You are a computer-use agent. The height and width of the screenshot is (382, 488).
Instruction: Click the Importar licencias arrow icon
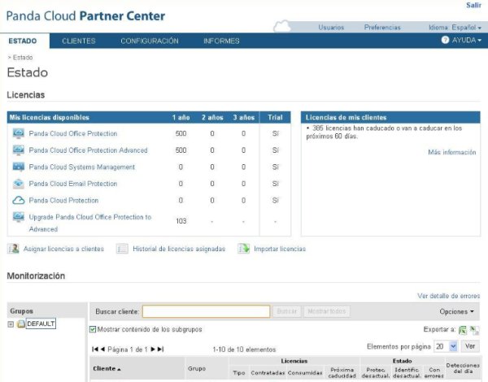coord(244,249)
